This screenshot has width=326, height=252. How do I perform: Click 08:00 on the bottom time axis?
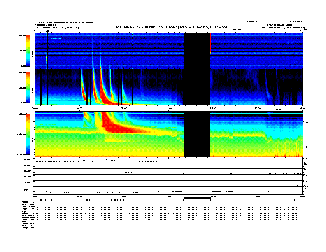coord(124,196)
